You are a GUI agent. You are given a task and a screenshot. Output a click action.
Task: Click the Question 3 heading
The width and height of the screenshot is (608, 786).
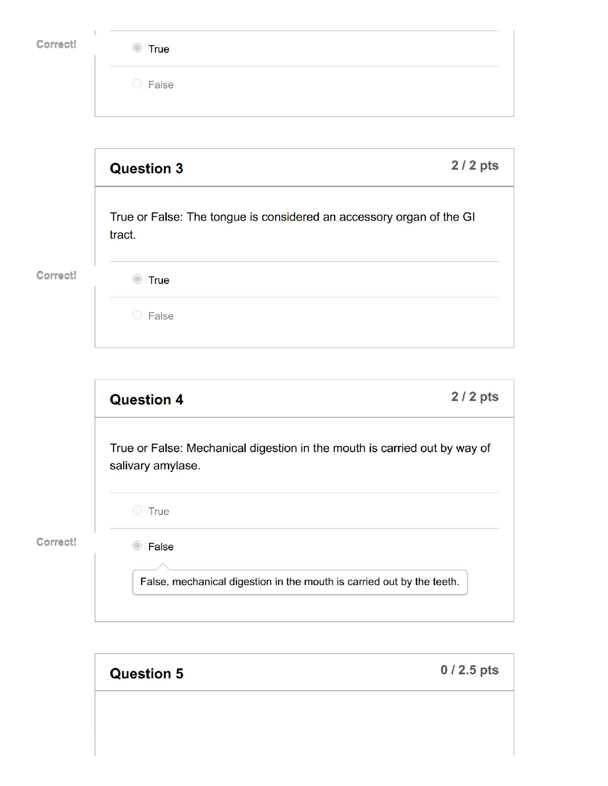(x=147, y=169)
